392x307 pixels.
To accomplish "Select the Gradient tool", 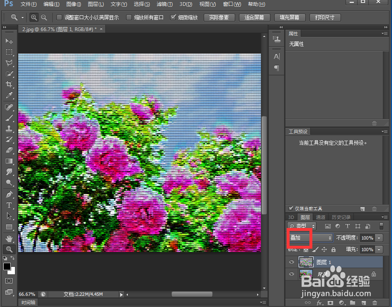I will pyautogui.click(x=9, y=161).
